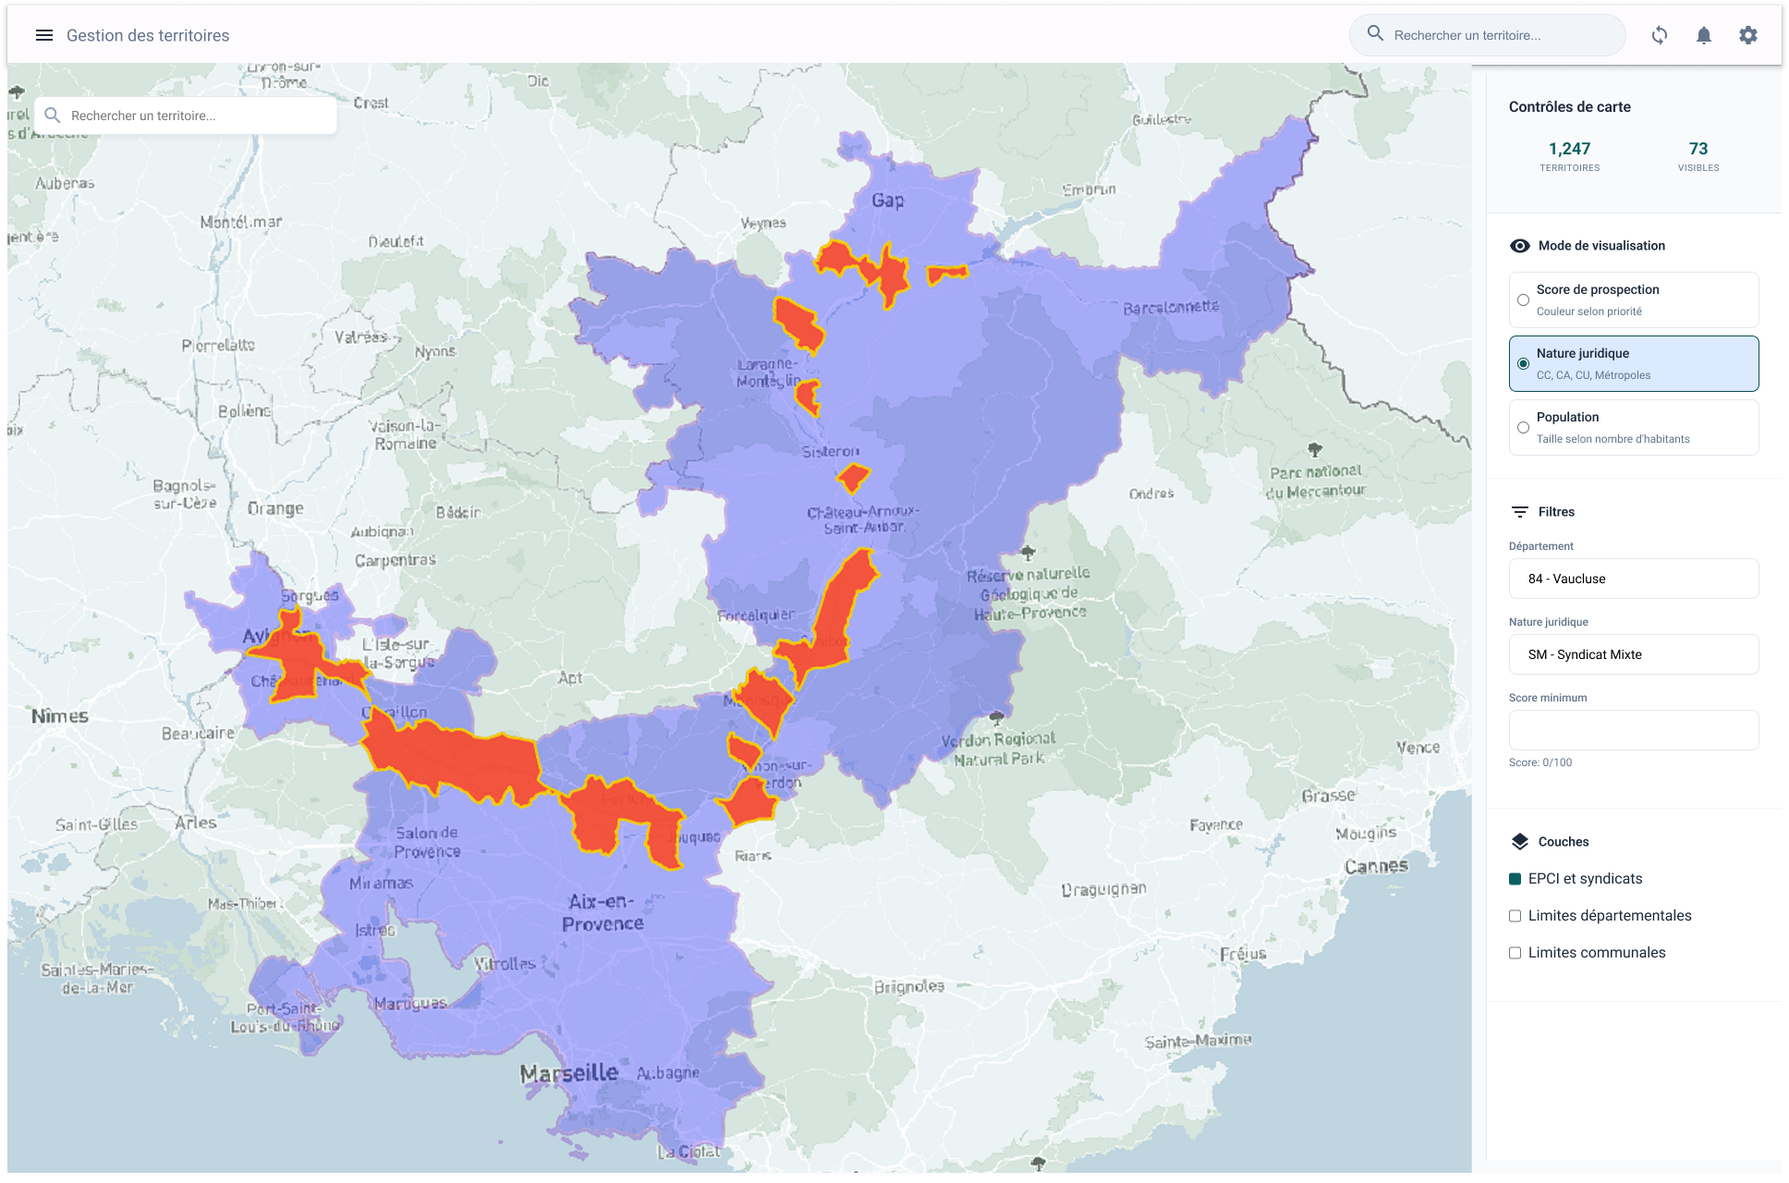Toggle EPCI et syndicats layer
Screen dimensions: 1789x1183
pos(1515,879)
